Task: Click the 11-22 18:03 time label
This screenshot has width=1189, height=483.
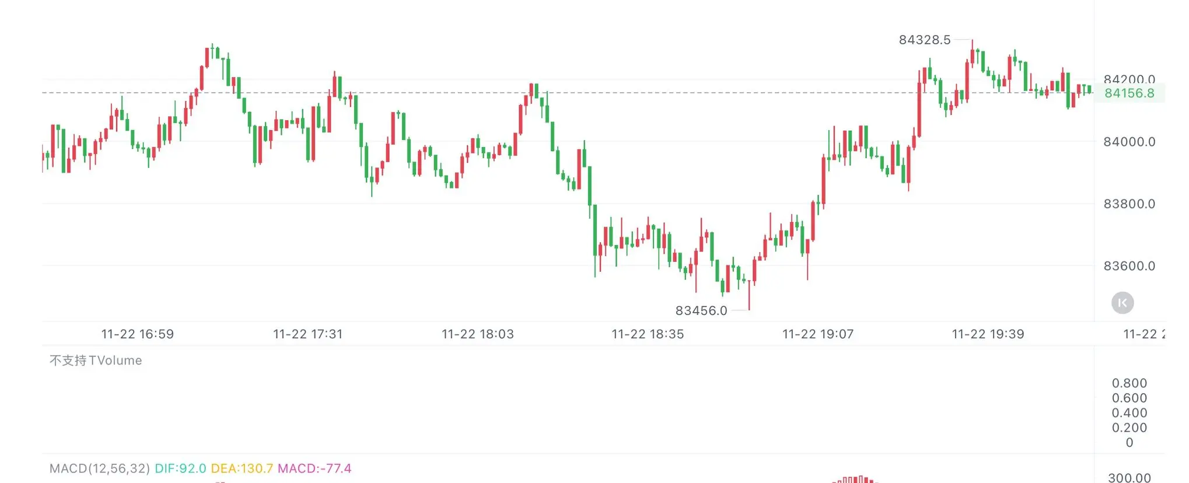Action: pyautogui.click(x=477, y=334)
